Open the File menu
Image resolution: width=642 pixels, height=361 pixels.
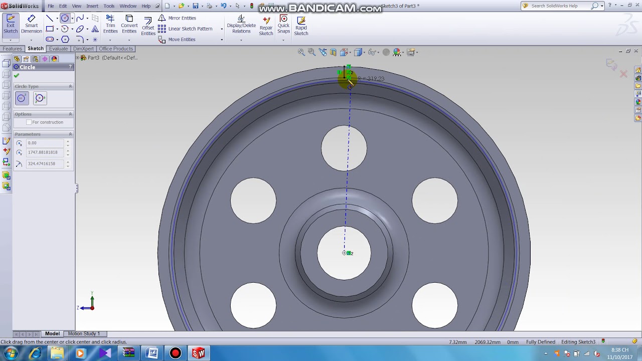(51, 6)
